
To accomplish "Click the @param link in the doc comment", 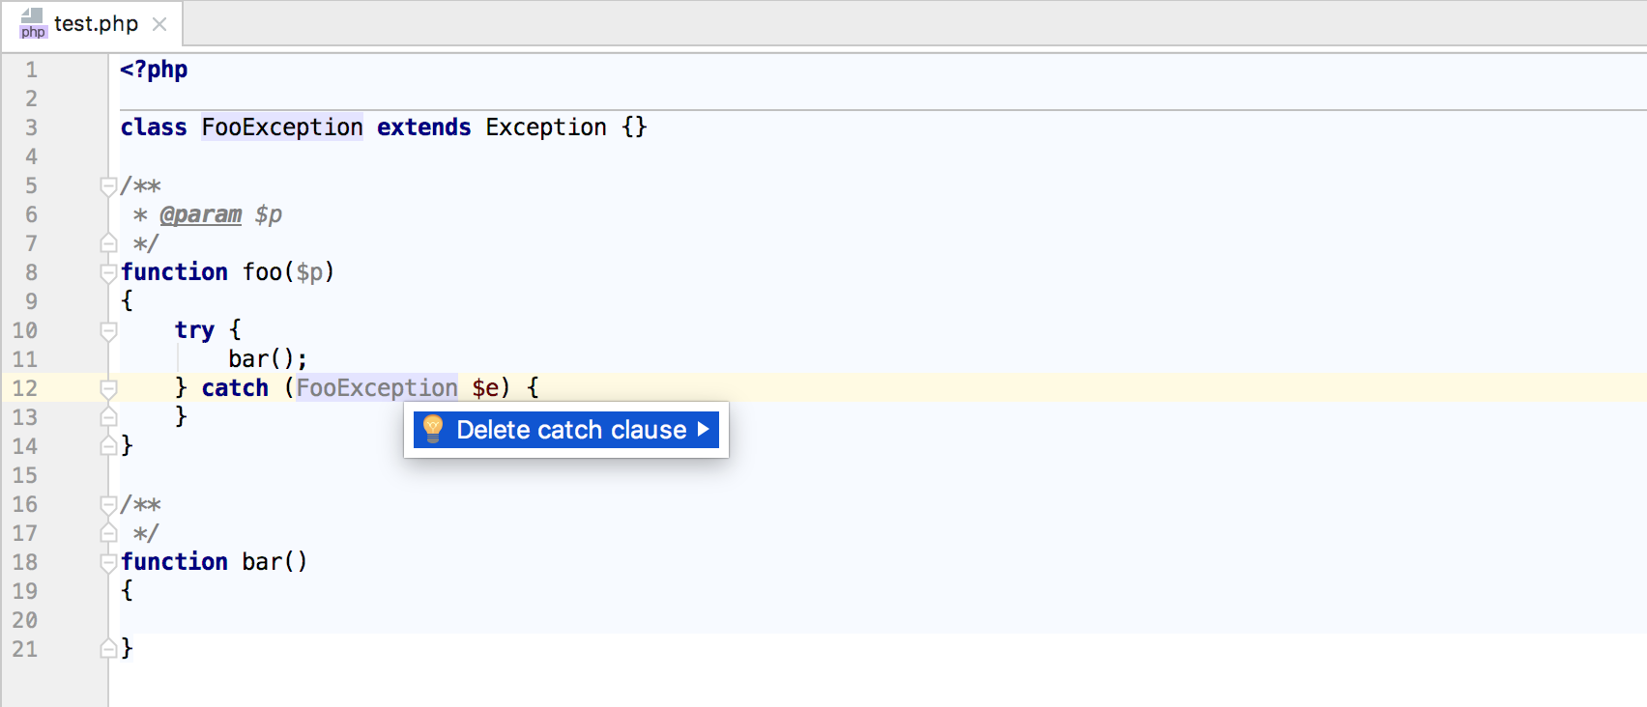I will click(x=200, y=214).
